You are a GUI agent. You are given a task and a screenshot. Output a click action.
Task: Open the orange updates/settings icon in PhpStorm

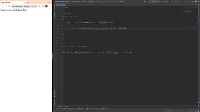pyautogui.click(x=196, y=2)
